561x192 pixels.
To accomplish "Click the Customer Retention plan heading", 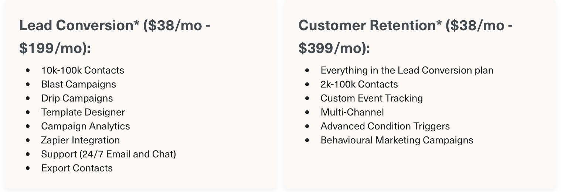I will (405, 37).
